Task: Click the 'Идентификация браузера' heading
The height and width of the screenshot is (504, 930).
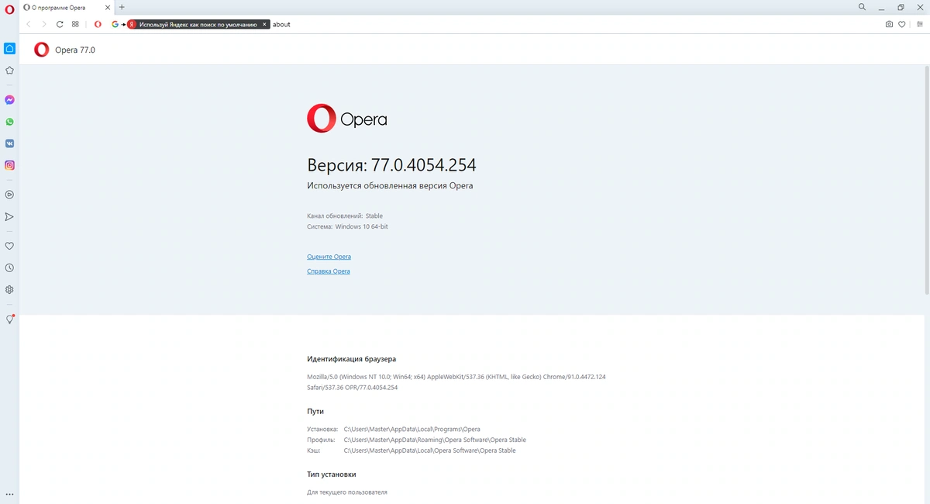Action: click(x=351, y=359)
